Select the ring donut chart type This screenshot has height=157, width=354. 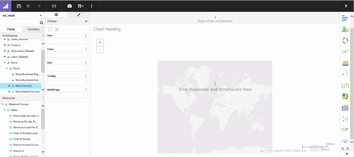pos(345,41)
